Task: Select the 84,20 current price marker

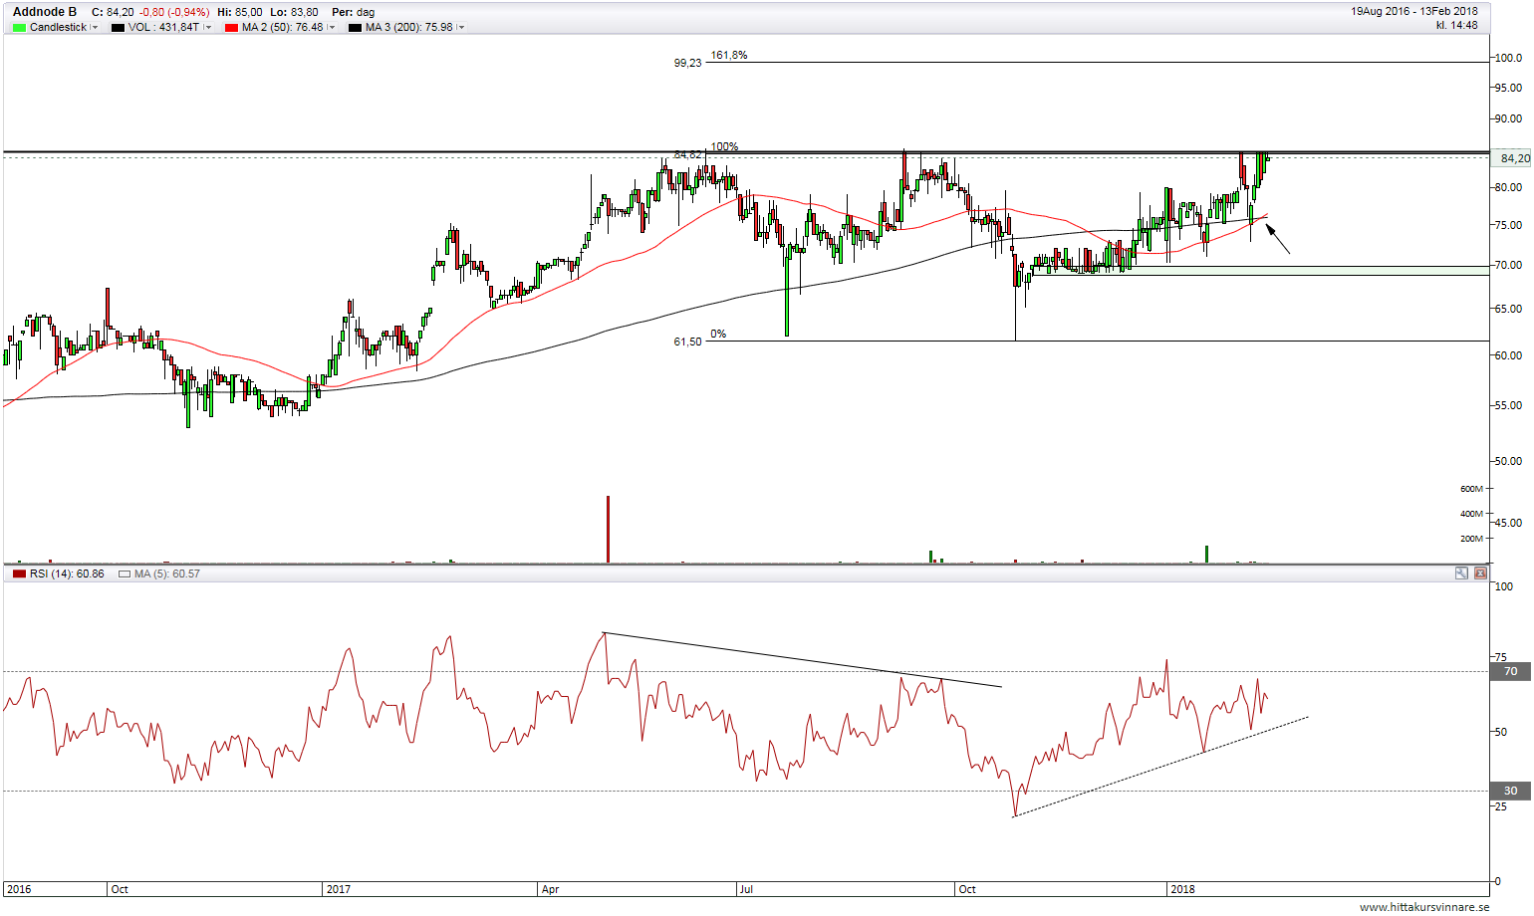Action: click(1513, 158)
